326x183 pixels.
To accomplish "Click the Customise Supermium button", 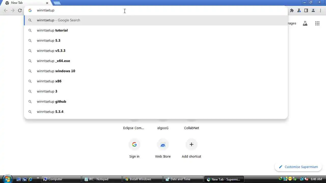I will [x=298, y=167].
